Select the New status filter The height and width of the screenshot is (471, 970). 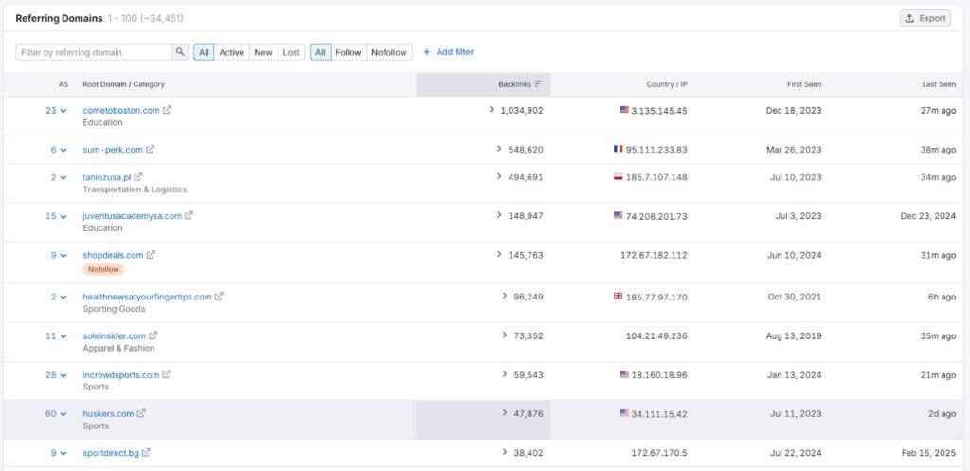coord(263,52)
